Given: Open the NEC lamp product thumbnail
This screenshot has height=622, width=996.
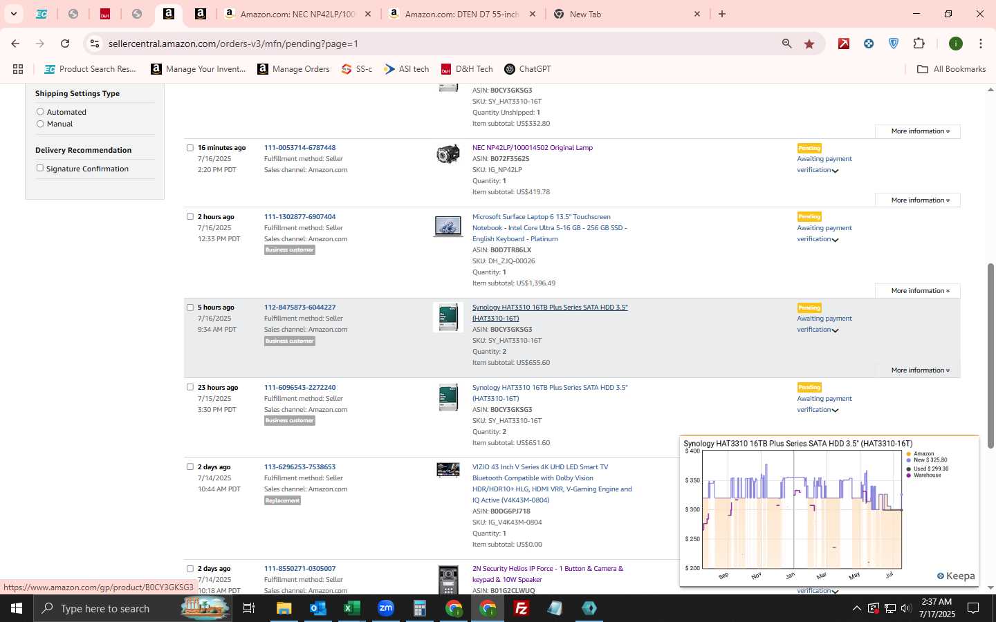Looking at the screenshot, I should [x=448, y=154].
